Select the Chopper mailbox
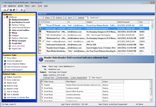Screen dimensions: 156x107 pos(15,35)
